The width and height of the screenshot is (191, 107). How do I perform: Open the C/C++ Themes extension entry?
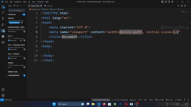[17, 56]
